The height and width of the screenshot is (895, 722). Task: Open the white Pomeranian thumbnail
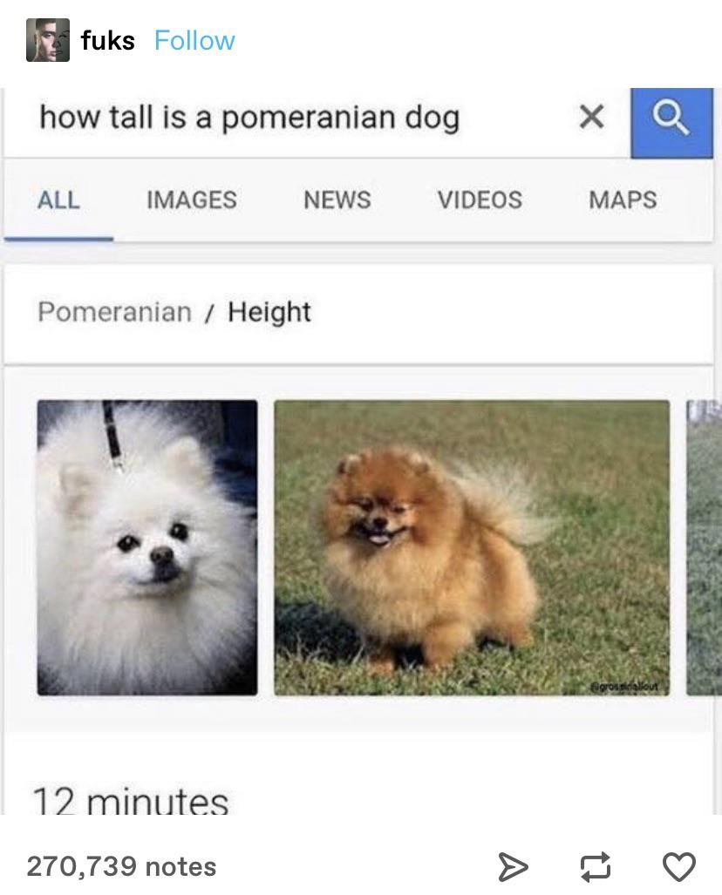tap(147, 547)
